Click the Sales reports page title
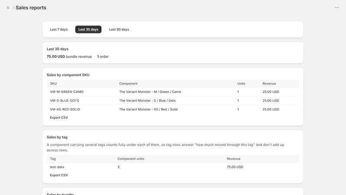Screen dimensions: 346x195 (x=31, y=8)
